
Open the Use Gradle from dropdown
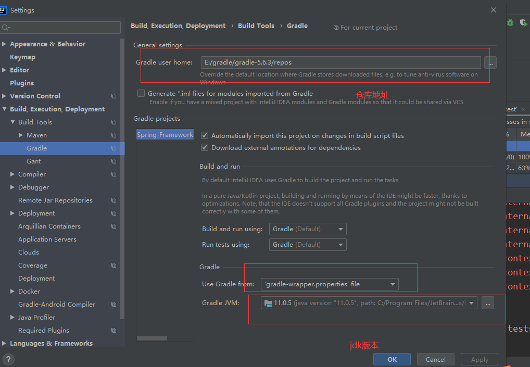(330, 284)
